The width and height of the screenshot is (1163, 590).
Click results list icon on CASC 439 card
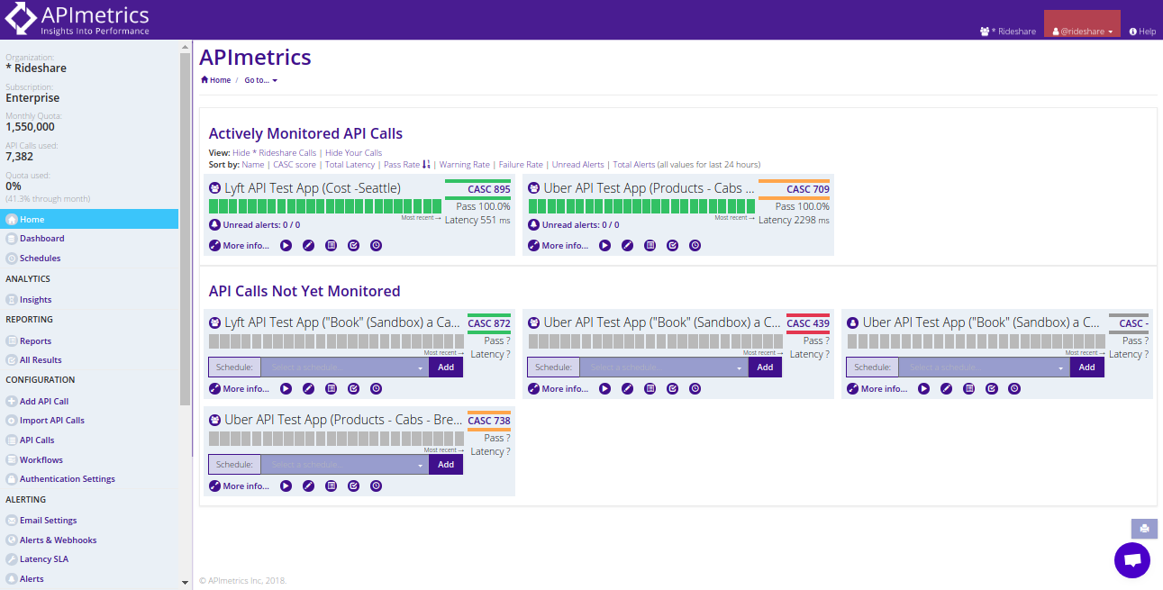click(x=650, y=389)
